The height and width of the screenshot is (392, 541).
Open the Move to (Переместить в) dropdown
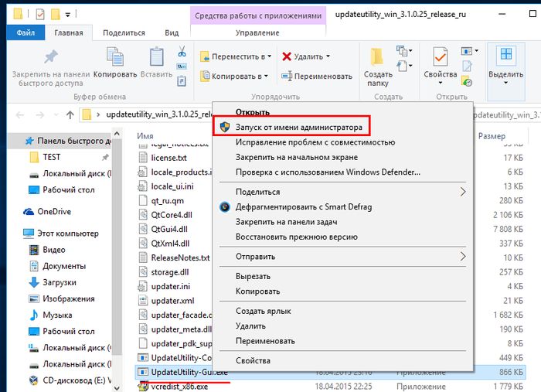click(x=236, y=56)
